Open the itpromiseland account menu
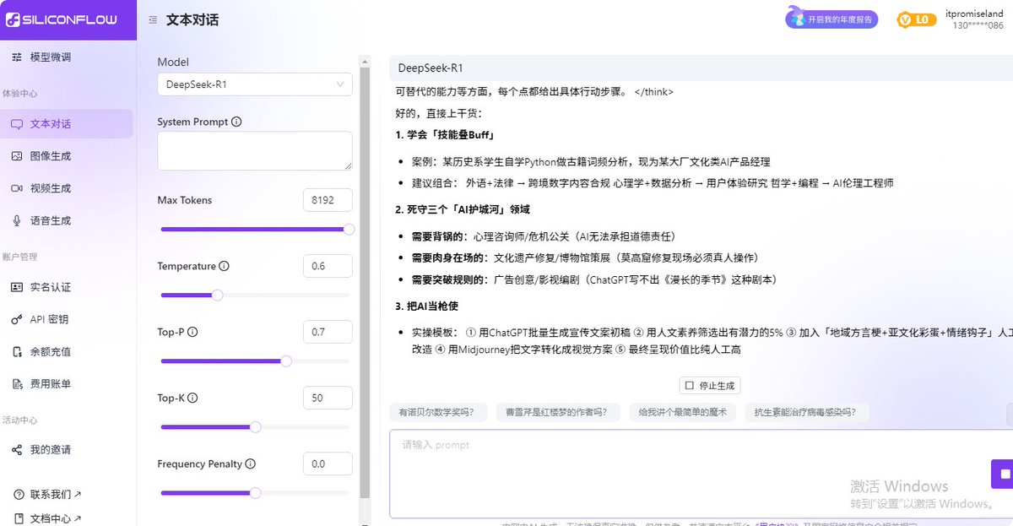1013x526 pixels. pos(974,19)
